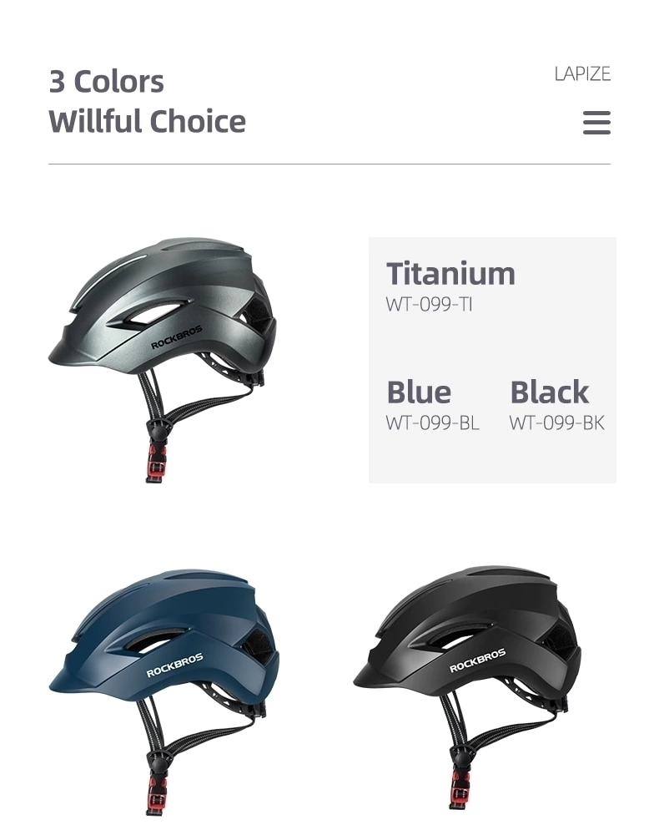Click the black helmet image

pyautogui.click(x=467, y=687)
